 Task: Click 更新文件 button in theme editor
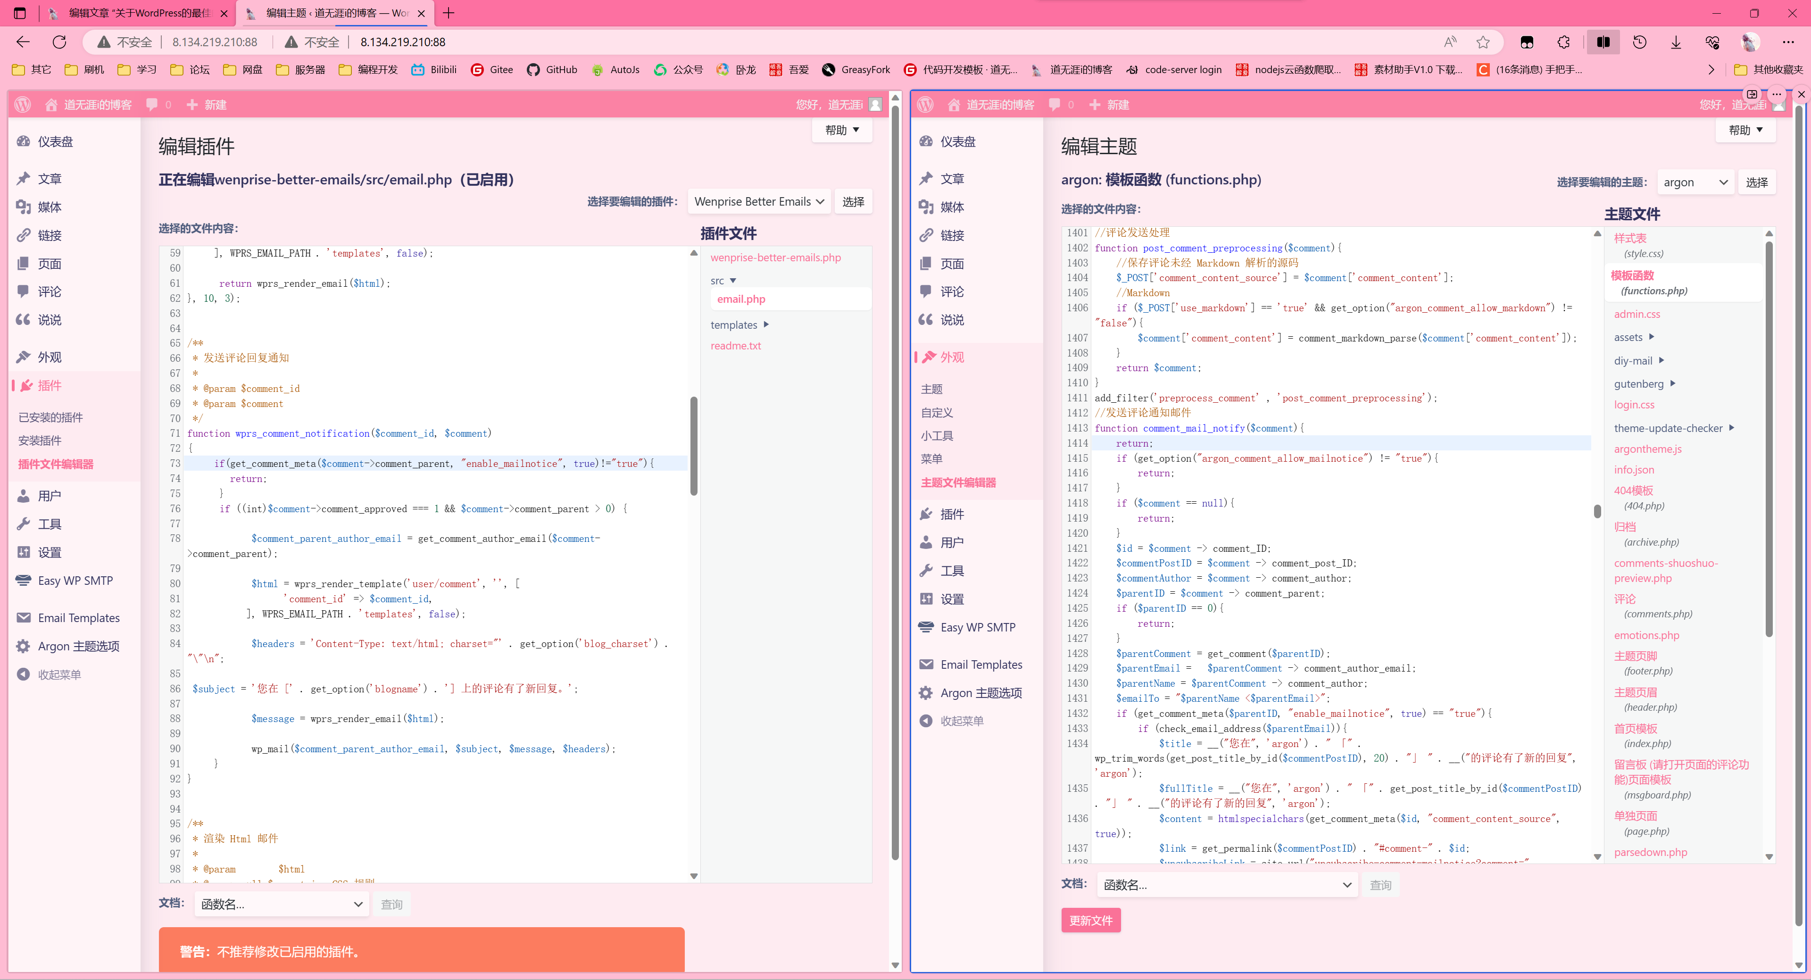(x=1090, y=921)
